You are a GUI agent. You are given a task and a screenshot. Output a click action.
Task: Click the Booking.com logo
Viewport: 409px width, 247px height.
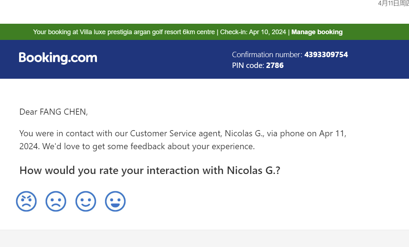coord(58,58)
